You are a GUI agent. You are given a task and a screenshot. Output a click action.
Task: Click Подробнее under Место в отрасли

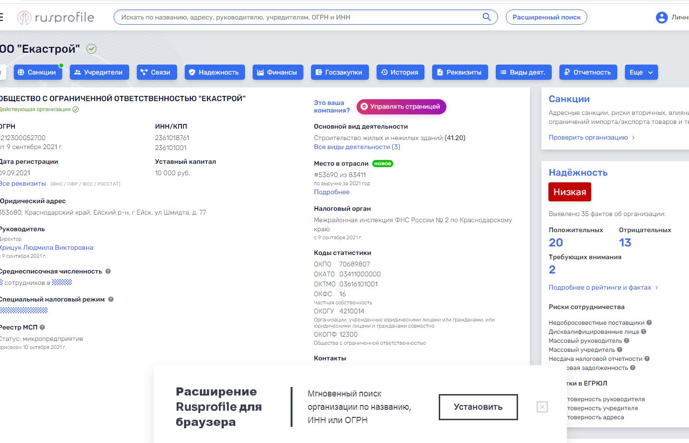click(x=331, y=192)
